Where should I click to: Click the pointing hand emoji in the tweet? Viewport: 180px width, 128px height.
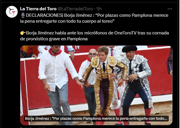coord(23,33)
